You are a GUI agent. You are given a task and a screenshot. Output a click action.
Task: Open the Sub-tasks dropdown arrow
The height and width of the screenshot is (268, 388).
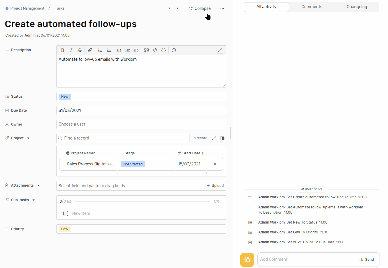tap(34, 200)
